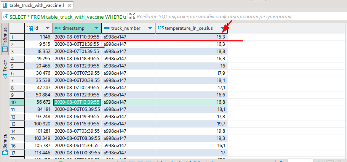Select the truck_number column header
Screen dimensions: 347x162
tap(129, 28)
